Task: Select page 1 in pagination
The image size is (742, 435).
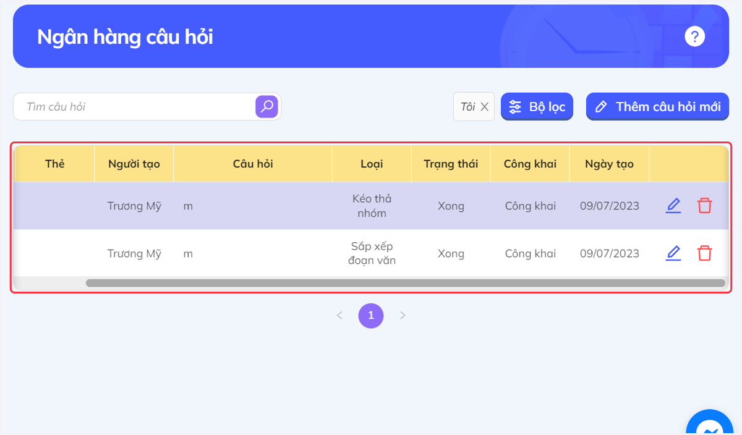Action: pyautogui.click(x=371, y=315)
